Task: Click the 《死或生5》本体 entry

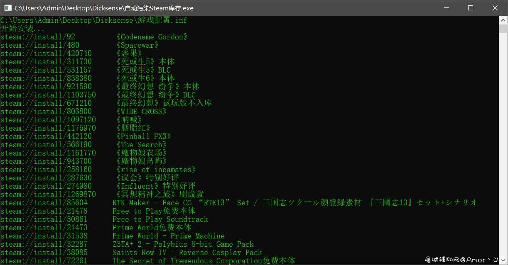Action: (x=146, y=62)
